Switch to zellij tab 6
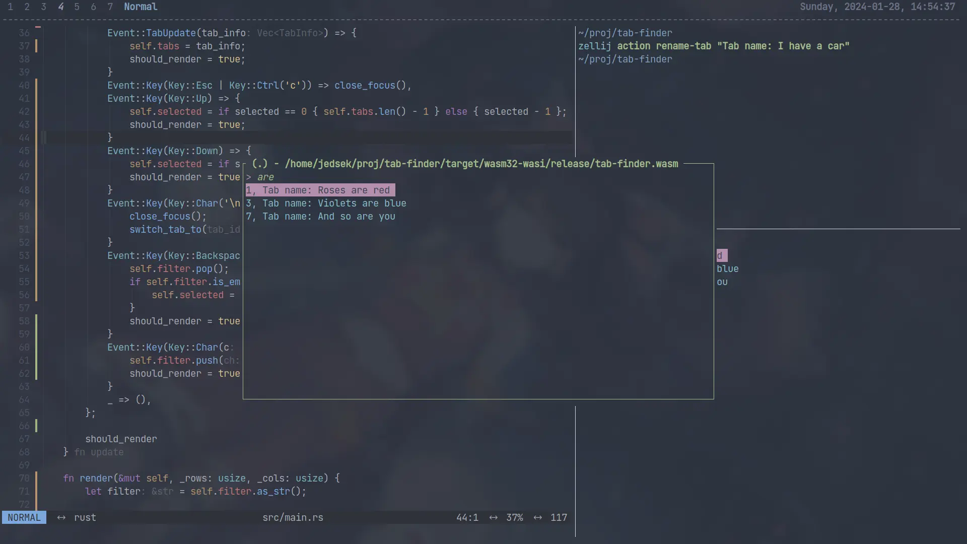Image resolution: width=967 pixels, height=544 pixels. [x=93, y=7]
